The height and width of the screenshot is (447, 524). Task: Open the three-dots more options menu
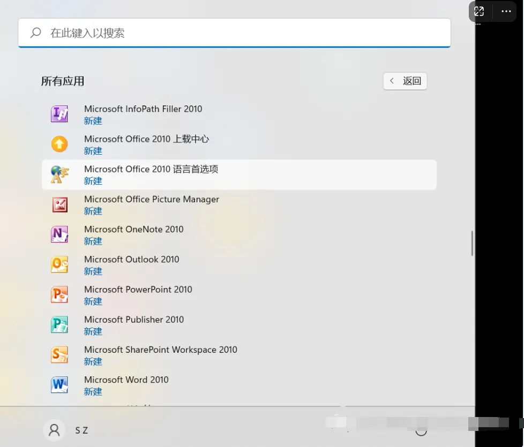[x=506, y=11]
